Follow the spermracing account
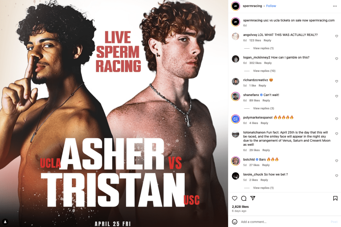Viewport: 341px width, 227px height. coord(271,6)
